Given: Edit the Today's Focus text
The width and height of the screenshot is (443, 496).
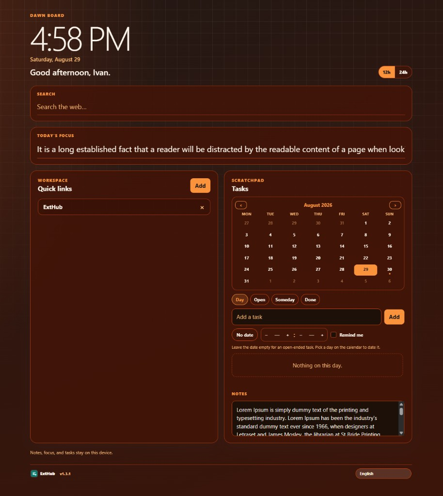Looking at the screenshot, I should (221, 149).
